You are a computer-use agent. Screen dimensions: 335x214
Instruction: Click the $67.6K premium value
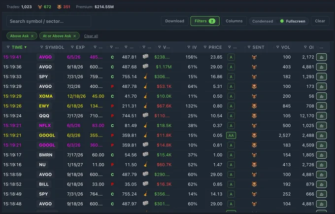(x=164, y=106)
